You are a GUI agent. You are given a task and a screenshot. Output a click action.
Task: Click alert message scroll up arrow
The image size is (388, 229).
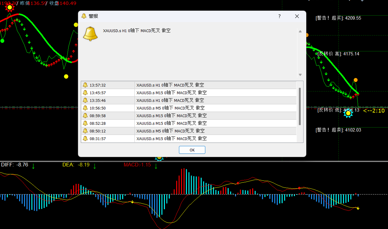(300, 32)
